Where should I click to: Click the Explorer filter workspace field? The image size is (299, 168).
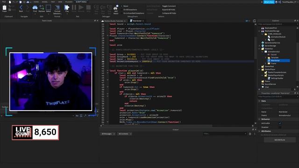coord(278,24)
